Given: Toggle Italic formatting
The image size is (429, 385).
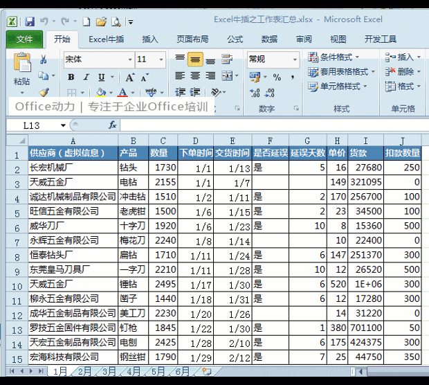Looking at the screenshot, I should pyautogui.click(x=86, y=78).
